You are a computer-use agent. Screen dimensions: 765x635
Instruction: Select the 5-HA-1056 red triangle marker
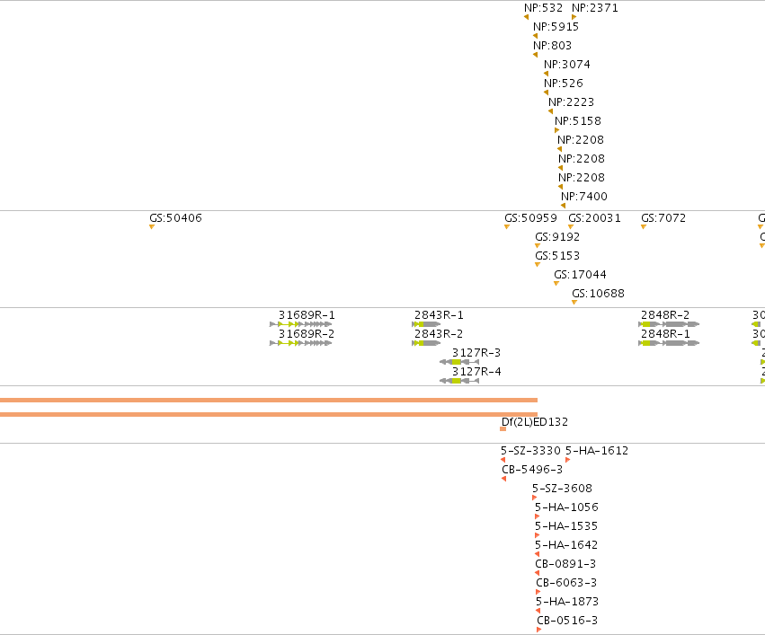[538, 516]
